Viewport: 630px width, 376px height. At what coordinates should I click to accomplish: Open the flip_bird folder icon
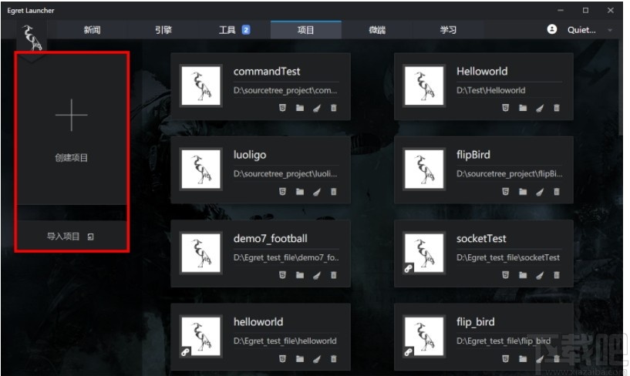coord(523,359)
